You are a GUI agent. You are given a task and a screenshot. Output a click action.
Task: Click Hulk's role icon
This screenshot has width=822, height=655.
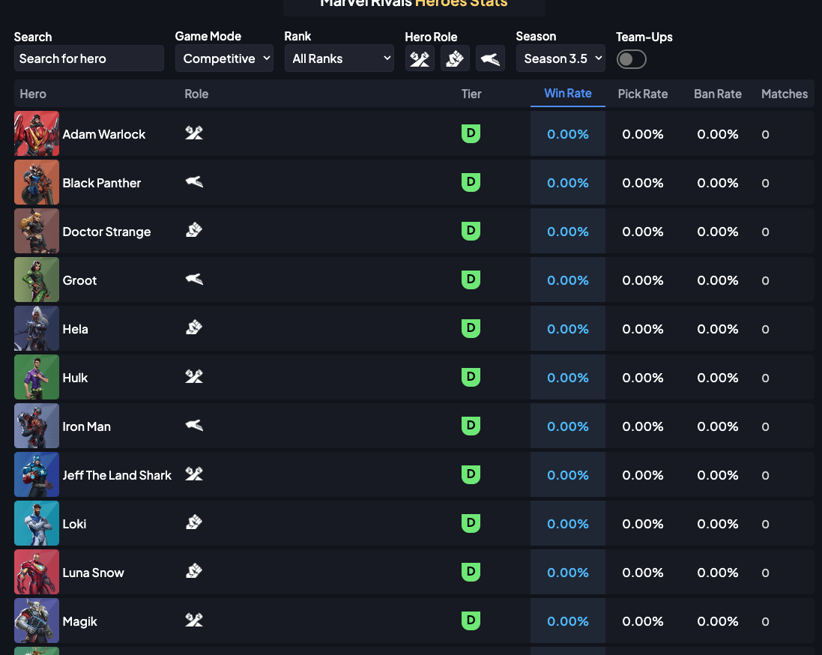(194, 376)
